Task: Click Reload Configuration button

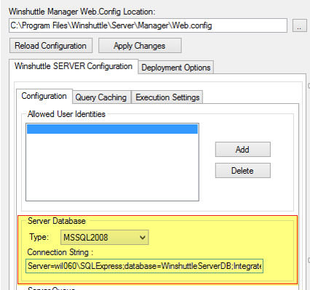Action: [x=51, y=46]
